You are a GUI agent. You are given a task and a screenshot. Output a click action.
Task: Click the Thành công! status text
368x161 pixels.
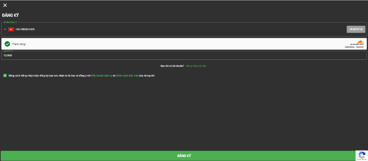pyautogui.click(x=19, y=44)
